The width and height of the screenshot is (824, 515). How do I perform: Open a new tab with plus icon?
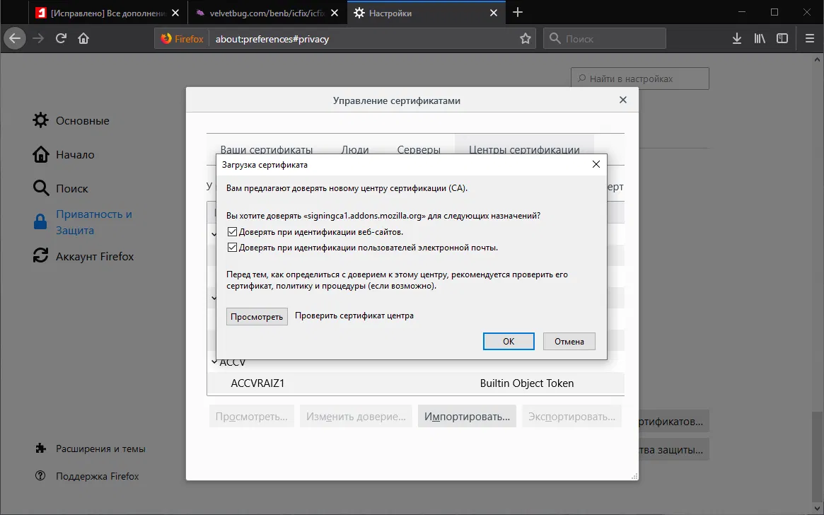tap(518, 13)
